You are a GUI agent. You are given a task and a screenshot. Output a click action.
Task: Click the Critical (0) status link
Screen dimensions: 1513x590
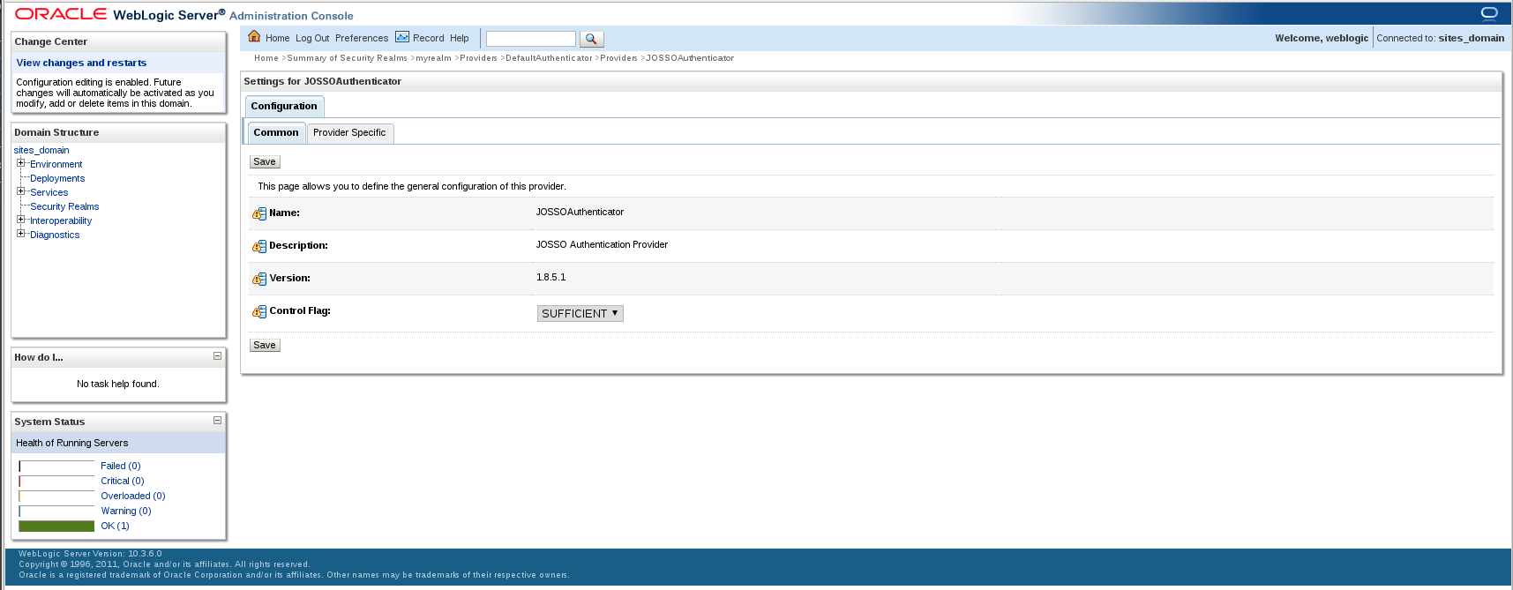click(x=123, y=481)
